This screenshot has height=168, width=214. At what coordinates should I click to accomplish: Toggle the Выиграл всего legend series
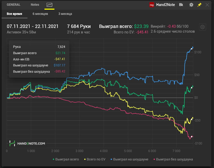(x=66, y=159)
